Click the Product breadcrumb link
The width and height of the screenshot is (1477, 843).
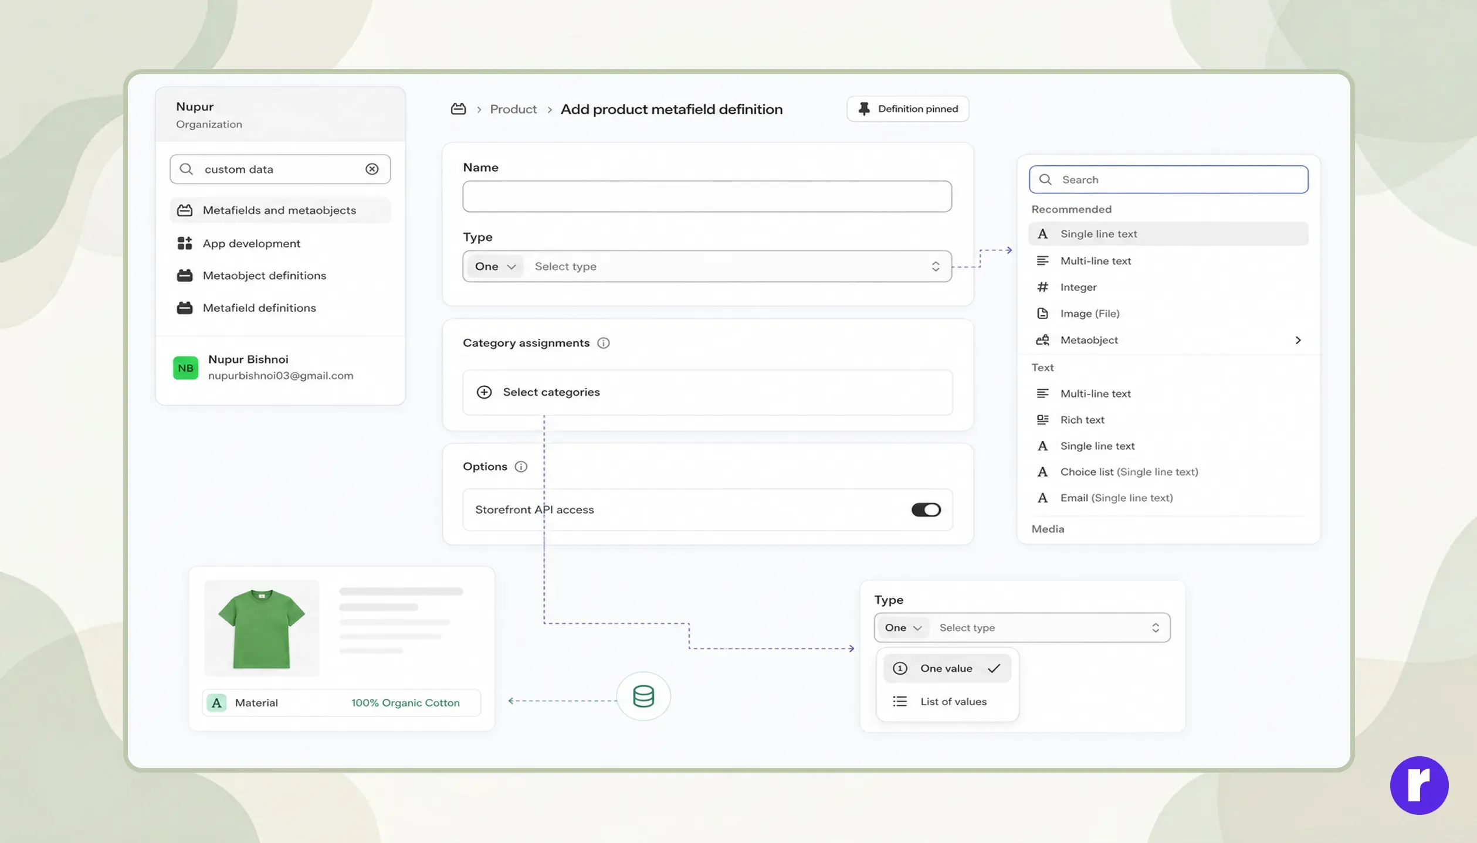[x=513, y=109]
